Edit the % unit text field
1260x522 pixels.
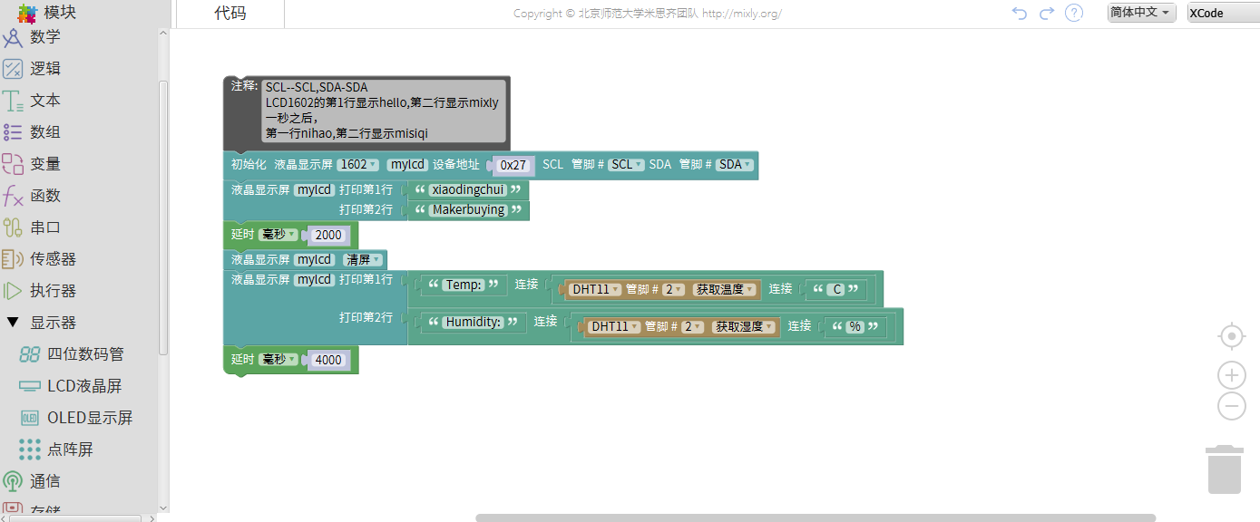coord(855,327)
